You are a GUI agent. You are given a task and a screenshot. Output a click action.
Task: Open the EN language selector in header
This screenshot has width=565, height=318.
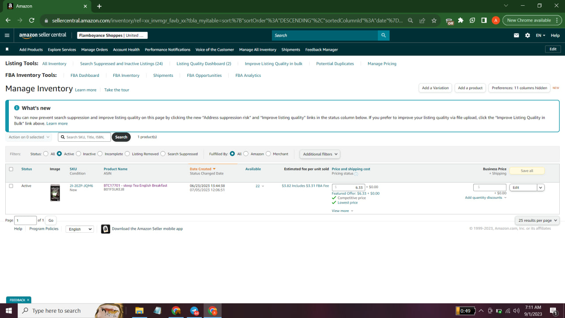click(x=541, y=35)
